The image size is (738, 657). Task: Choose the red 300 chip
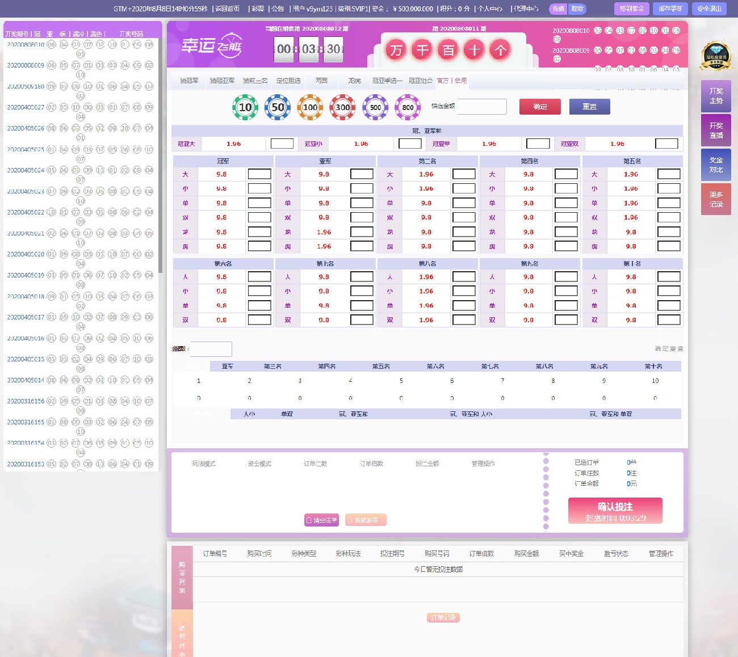(343, 107)
